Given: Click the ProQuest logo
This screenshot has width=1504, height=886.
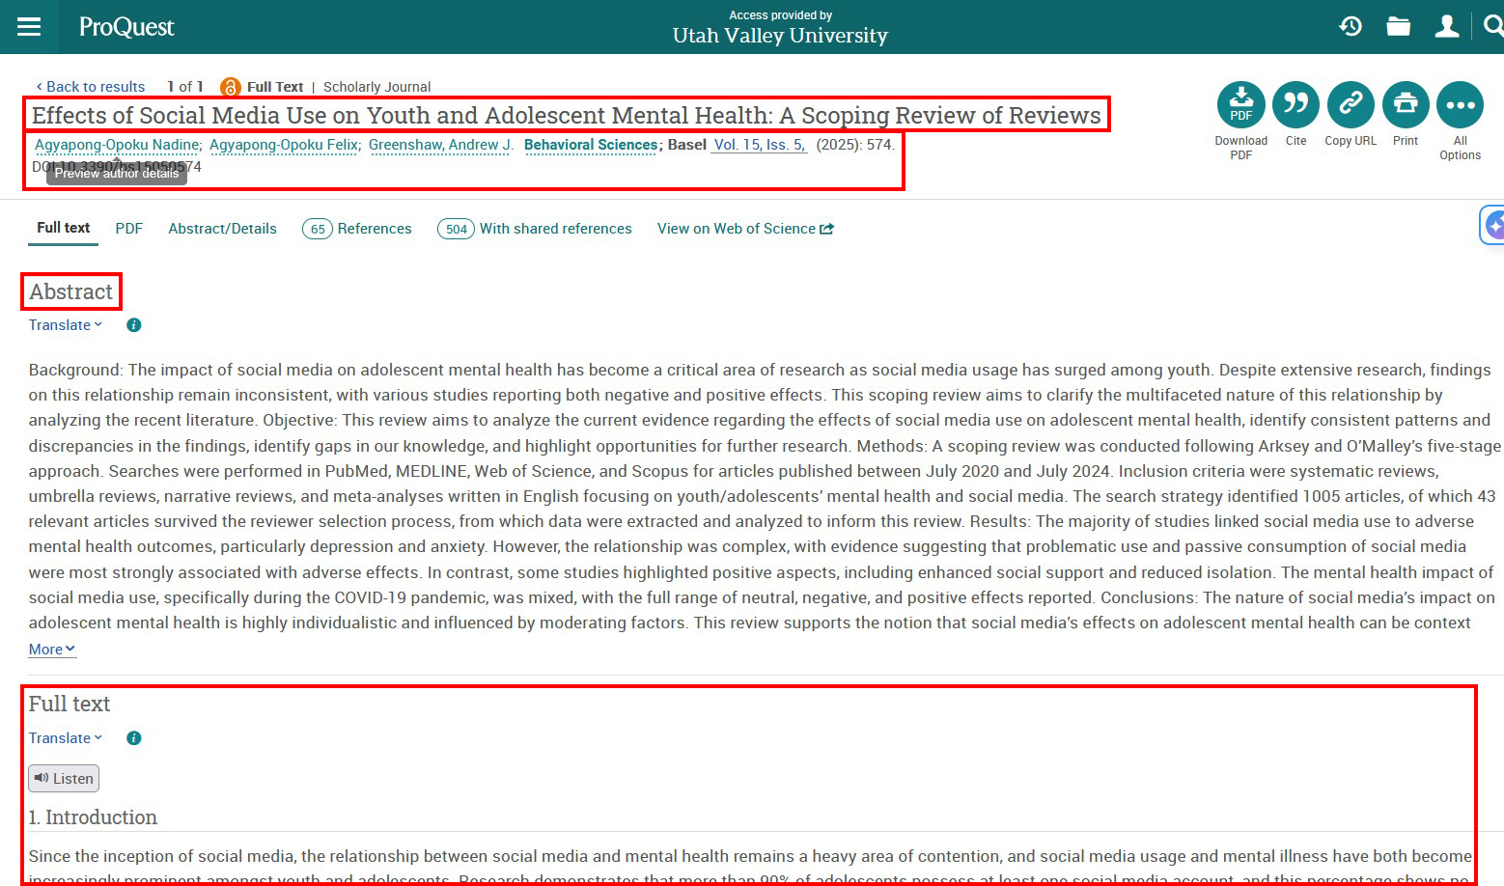Looking at the screenshot, I should pos(126,27).
